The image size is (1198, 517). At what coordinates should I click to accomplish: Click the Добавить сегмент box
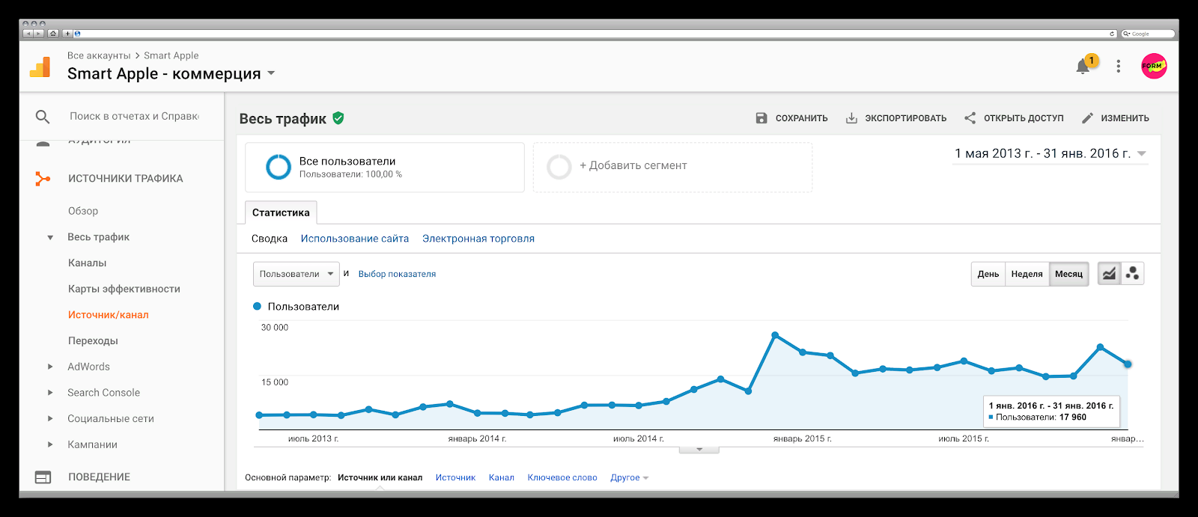[x=672, y=167]
